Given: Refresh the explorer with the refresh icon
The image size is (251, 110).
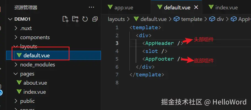Looking at the screenshot, I should 85,19.
